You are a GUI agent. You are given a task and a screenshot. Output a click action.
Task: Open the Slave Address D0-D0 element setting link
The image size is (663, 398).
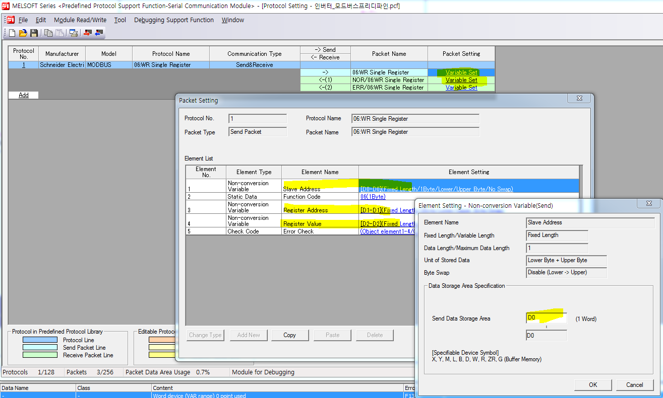click(x=437, y=189)
